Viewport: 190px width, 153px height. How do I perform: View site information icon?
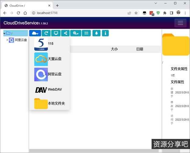click(x=34, y=13)
